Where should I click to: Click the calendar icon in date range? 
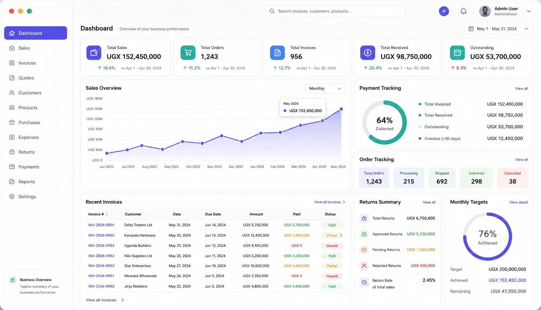pyautogui.click(x=471, y=29)
